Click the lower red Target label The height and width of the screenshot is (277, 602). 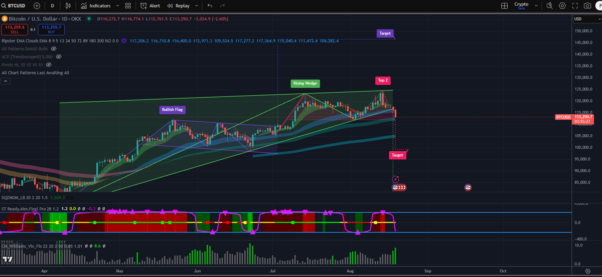[x=397, y=155]
